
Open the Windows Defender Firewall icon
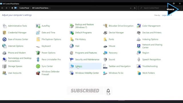click(38, 73)
